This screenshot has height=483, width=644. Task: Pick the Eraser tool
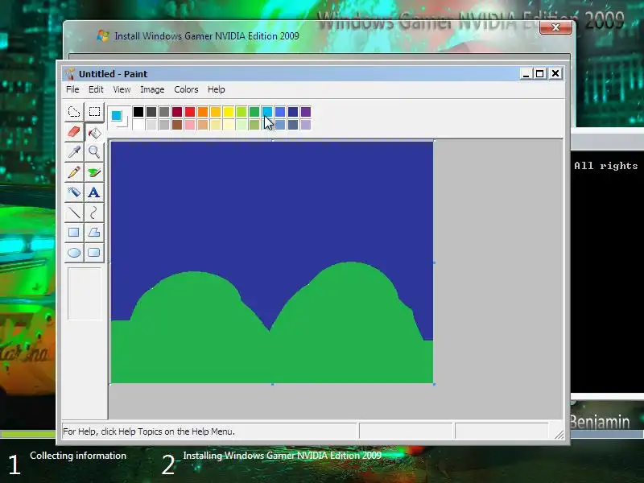[74, 132]
